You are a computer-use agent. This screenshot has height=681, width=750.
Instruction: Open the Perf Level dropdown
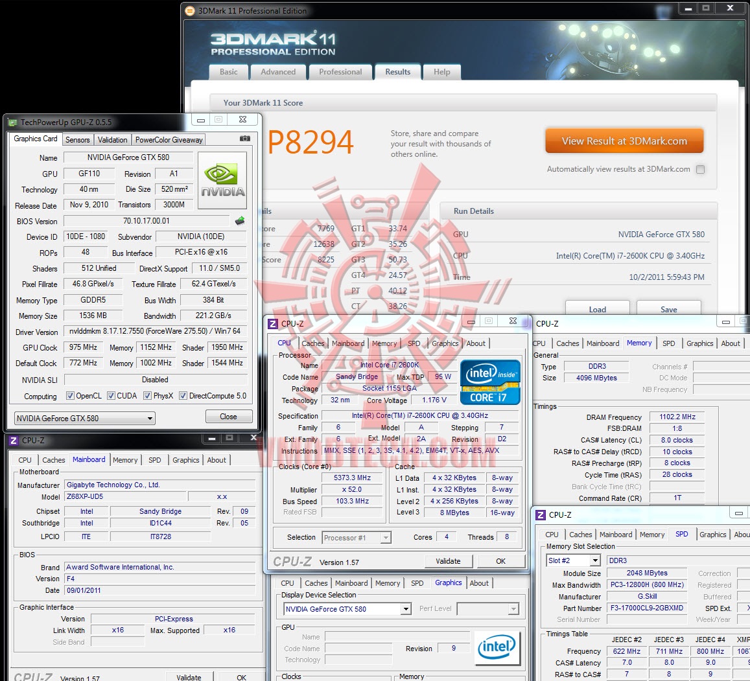click(x=488, y=609)
